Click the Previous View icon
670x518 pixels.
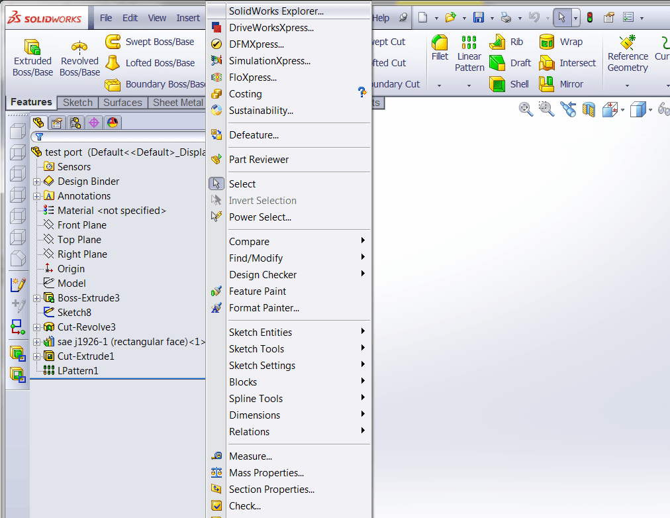pyautogui.click(x=568, y=109)
